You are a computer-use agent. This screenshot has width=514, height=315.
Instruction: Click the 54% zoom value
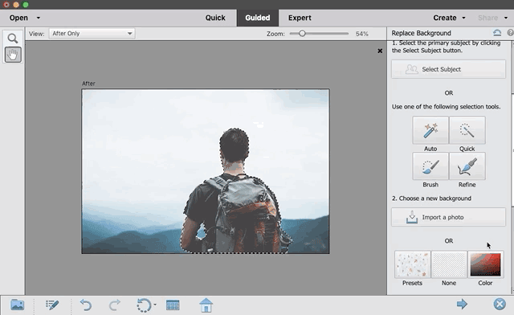coord(362,34)
